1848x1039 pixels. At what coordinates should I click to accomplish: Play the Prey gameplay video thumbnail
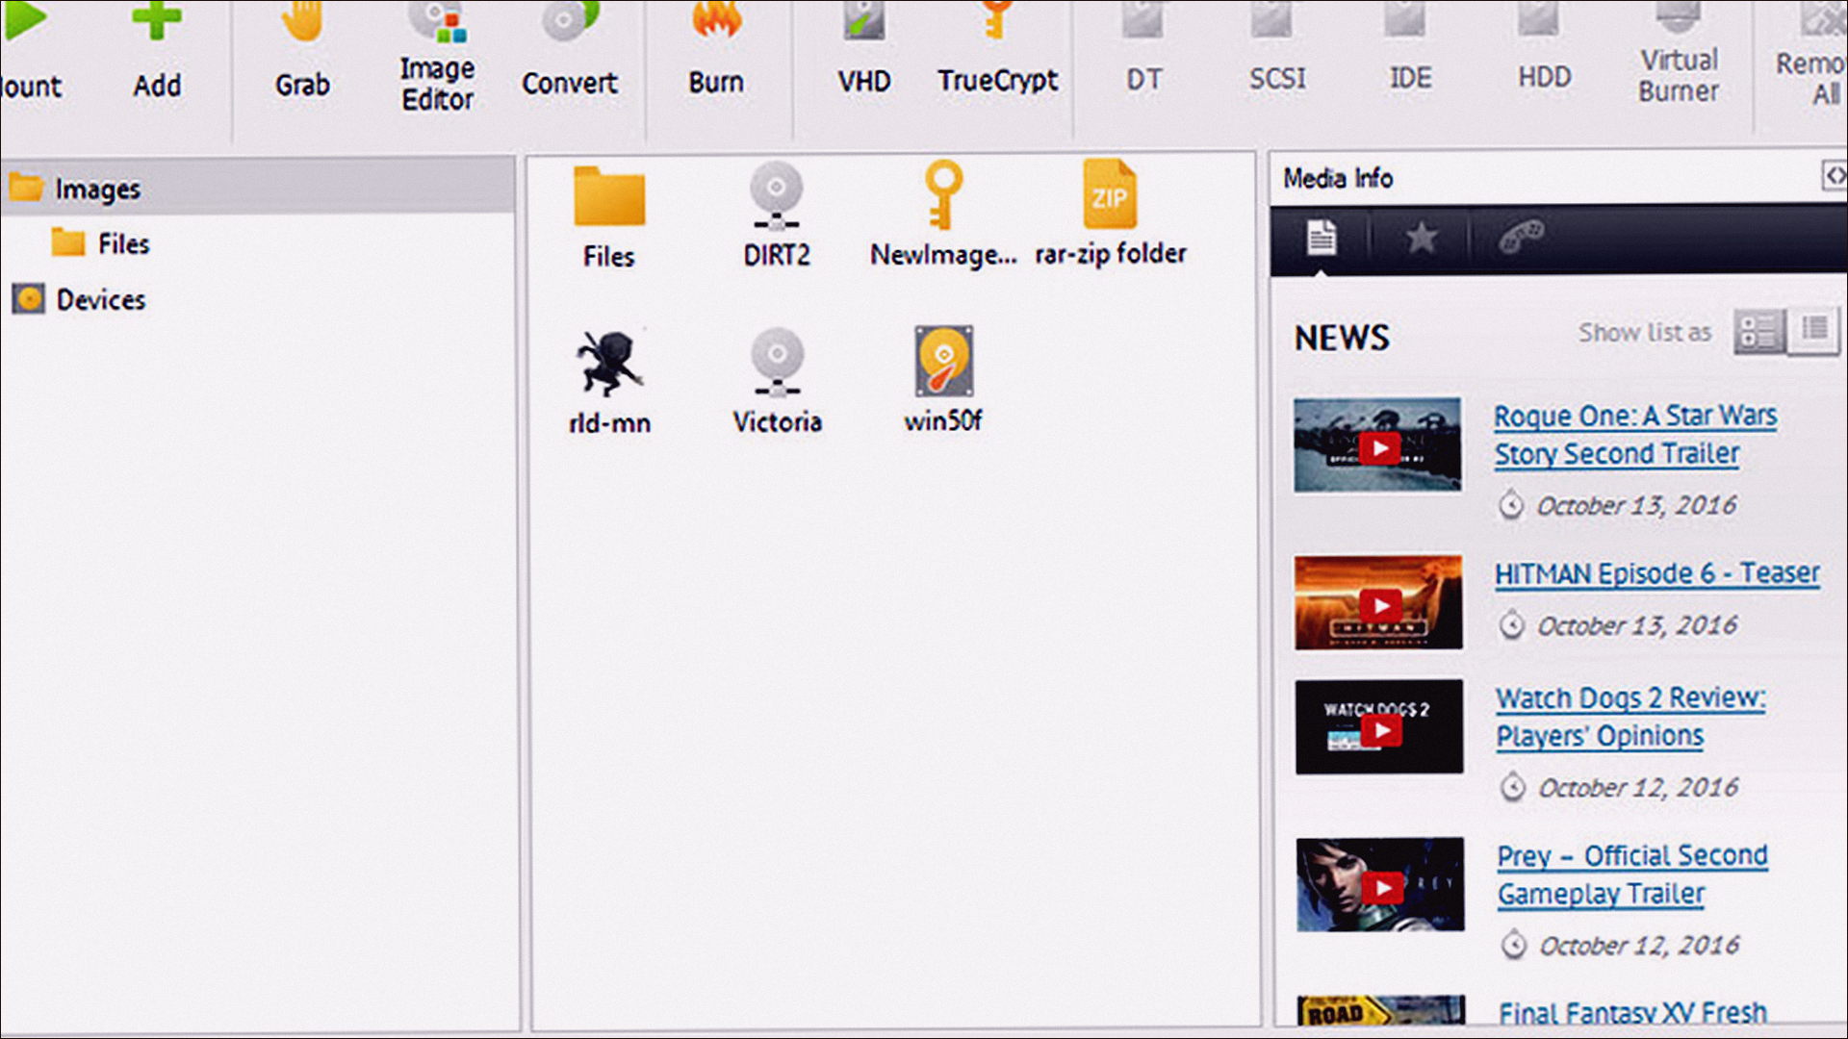(1380, 885)
